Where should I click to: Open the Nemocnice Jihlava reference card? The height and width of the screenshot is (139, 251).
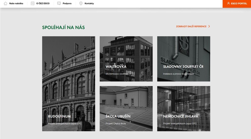click(x=184, y=109)
